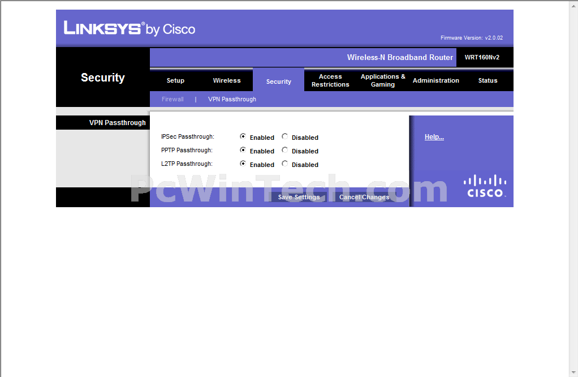
Task: Disable PPTP Passthrough radio button
Action: tap(284, 150)
